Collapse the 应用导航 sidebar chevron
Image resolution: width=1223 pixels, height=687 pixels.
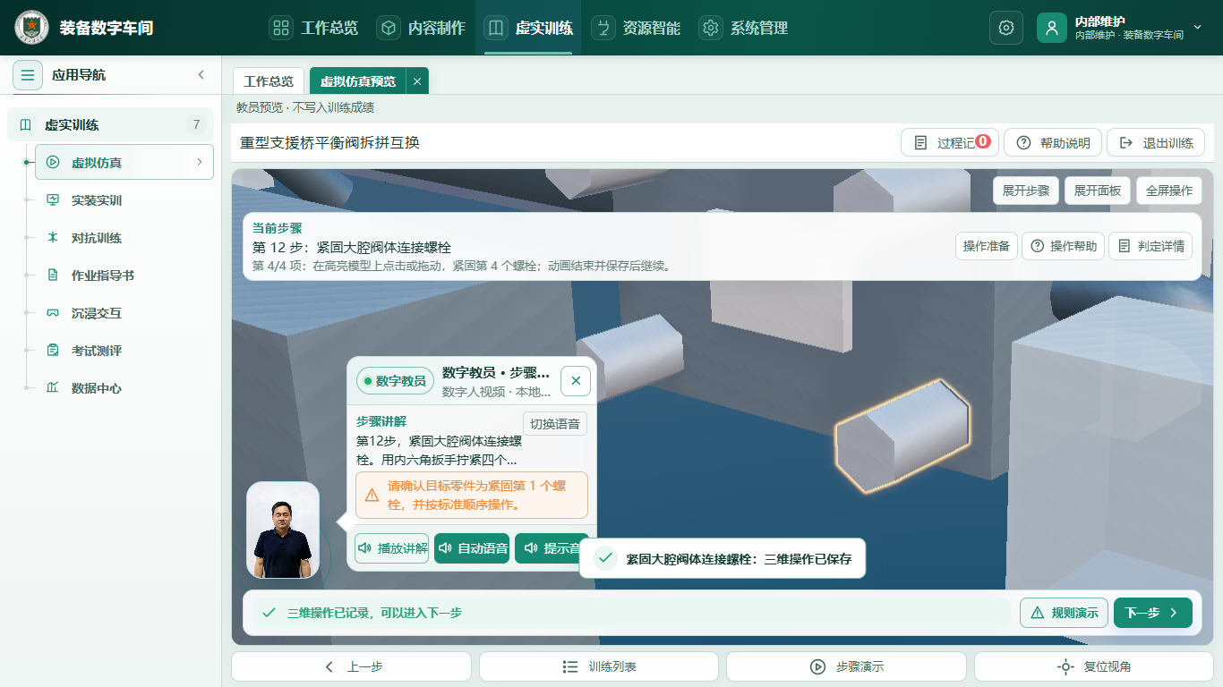point(201,75)
